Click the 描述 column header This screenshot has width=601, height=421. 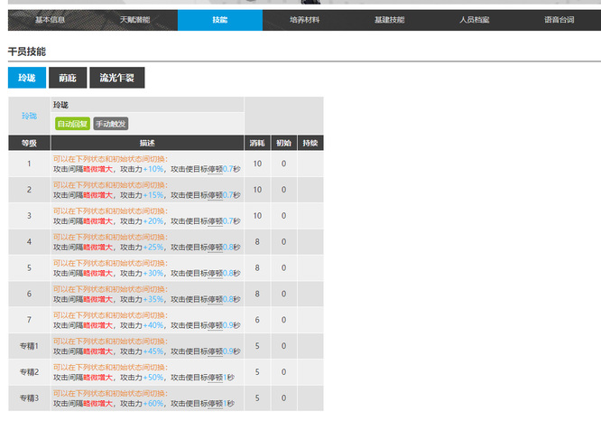point(147,143)
